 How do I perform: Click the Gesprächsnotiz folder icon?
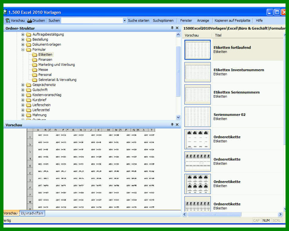(x=29, y=85)
